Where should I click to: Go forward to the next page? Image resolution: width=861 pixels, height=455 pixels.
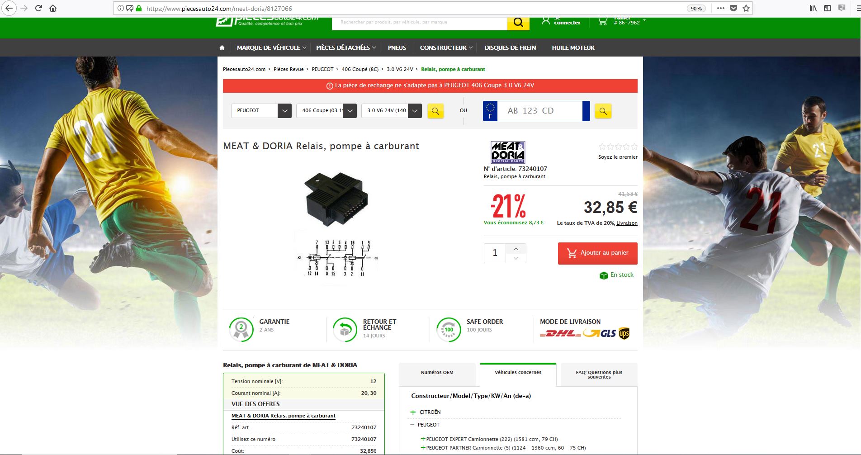[x=24, y=8]
